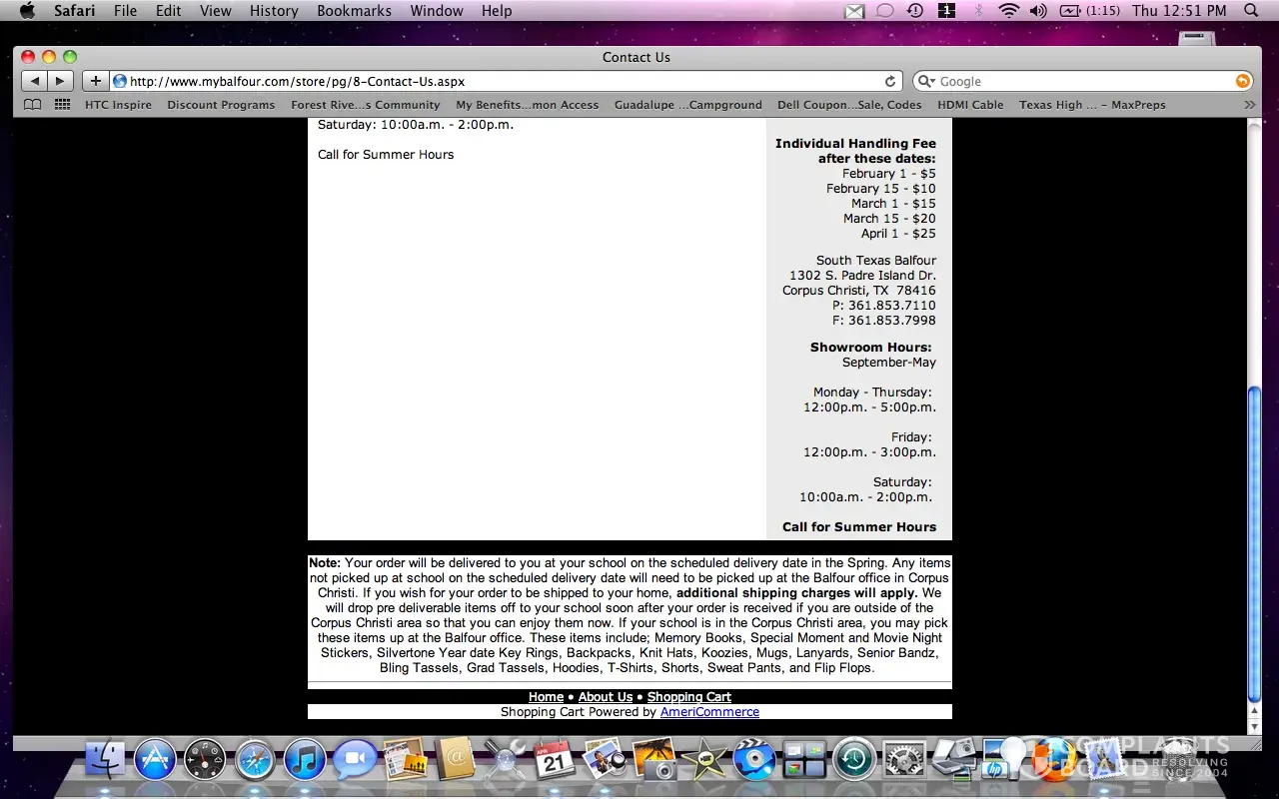
Task: Click the Add Bookmark plus button
Action: pyautogui.click(x=95, y=81)
